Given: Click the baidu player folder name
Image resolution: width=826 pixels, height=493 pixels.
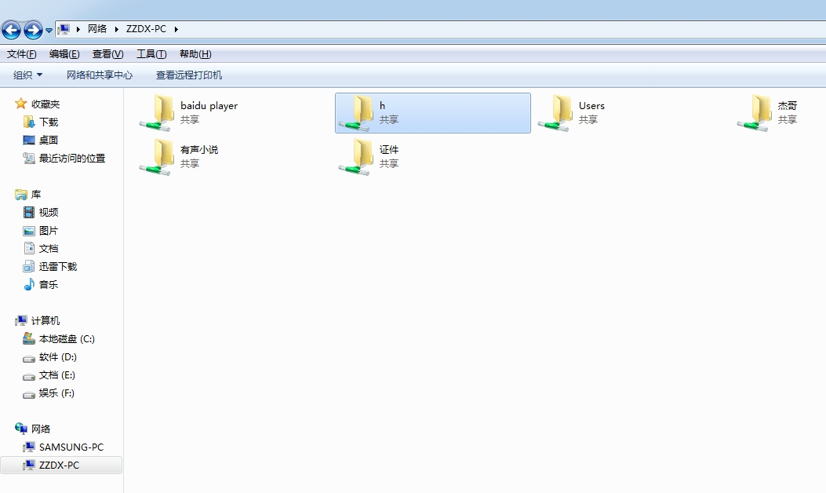Looking at the screenshot, I should [209, 105].
